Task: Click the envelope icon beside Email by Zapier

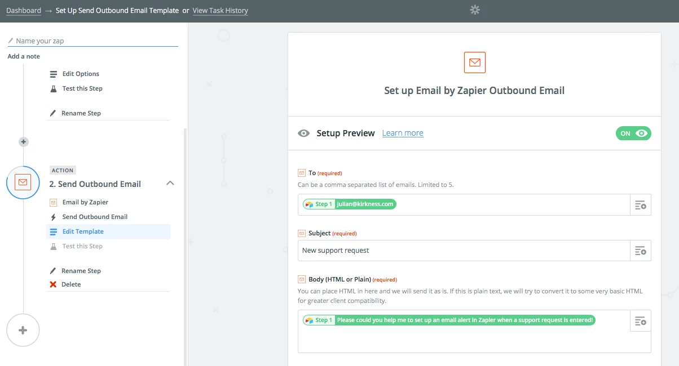Action: tap(54, 202)
